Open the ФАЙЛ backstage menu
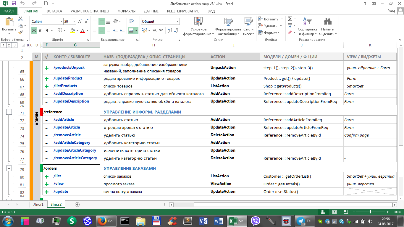This screenshot has height=227, width=404. [x=9, y=11]
